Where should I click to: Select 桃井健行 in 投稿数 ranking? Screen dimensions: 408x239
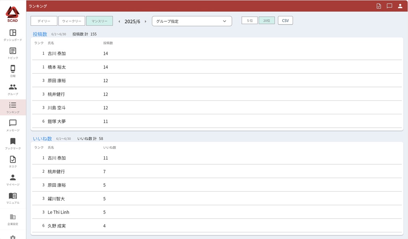[217, 94]
